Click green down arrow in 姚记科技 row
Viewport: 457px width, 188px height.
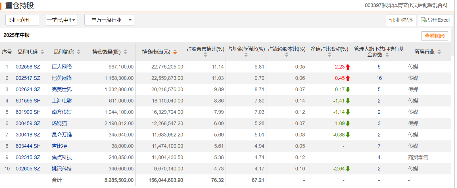coord(348,169)
